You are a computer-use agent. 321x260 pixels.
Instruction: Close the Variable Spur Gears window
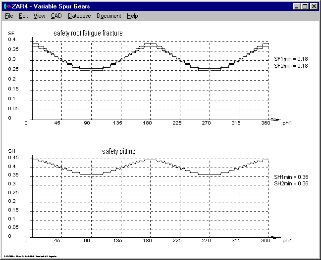[x=314, y=6]
